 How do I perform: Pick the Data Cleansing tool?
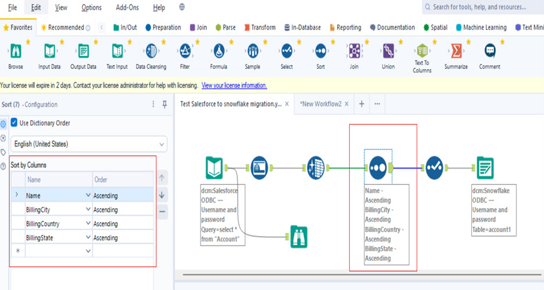(151, 52)
